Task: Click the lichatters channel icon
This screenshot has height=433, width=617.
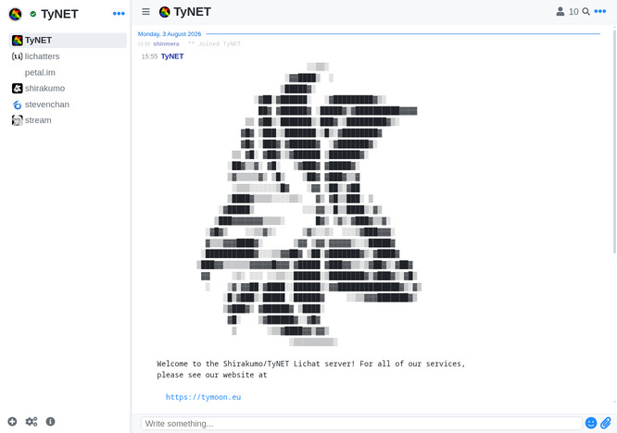Action: point(17,56)
